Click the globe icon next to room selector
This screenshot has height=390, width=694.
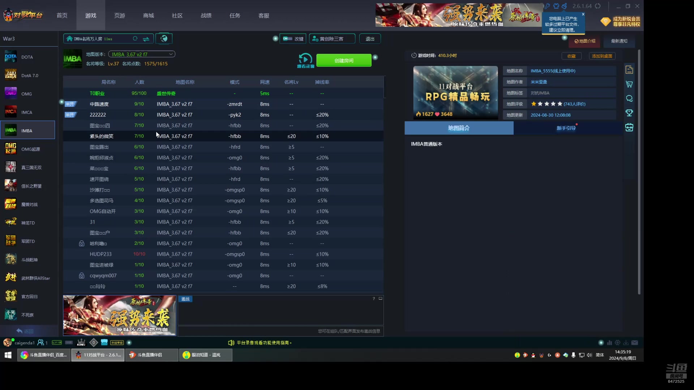164,39
